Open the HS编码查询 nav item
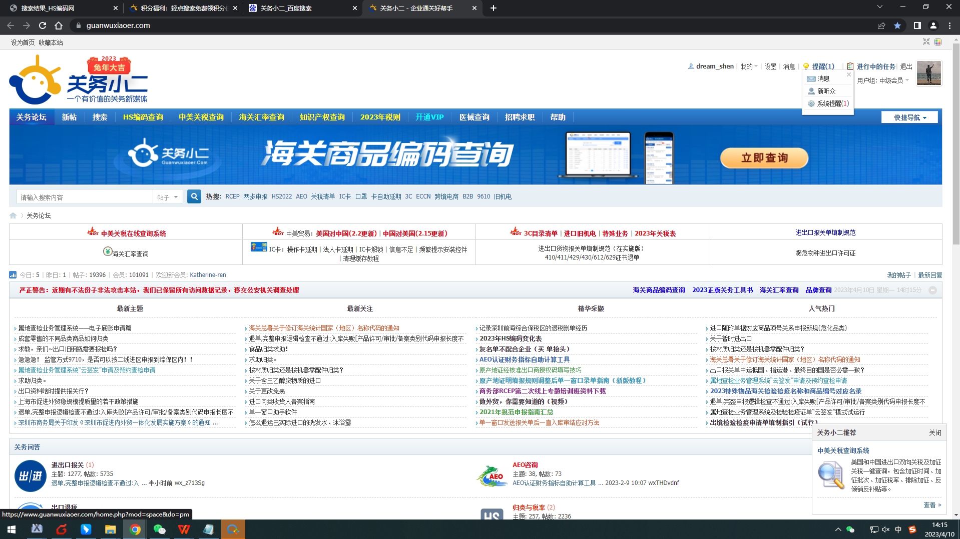Viewport: 960px width, 539px height. point(143,117)
